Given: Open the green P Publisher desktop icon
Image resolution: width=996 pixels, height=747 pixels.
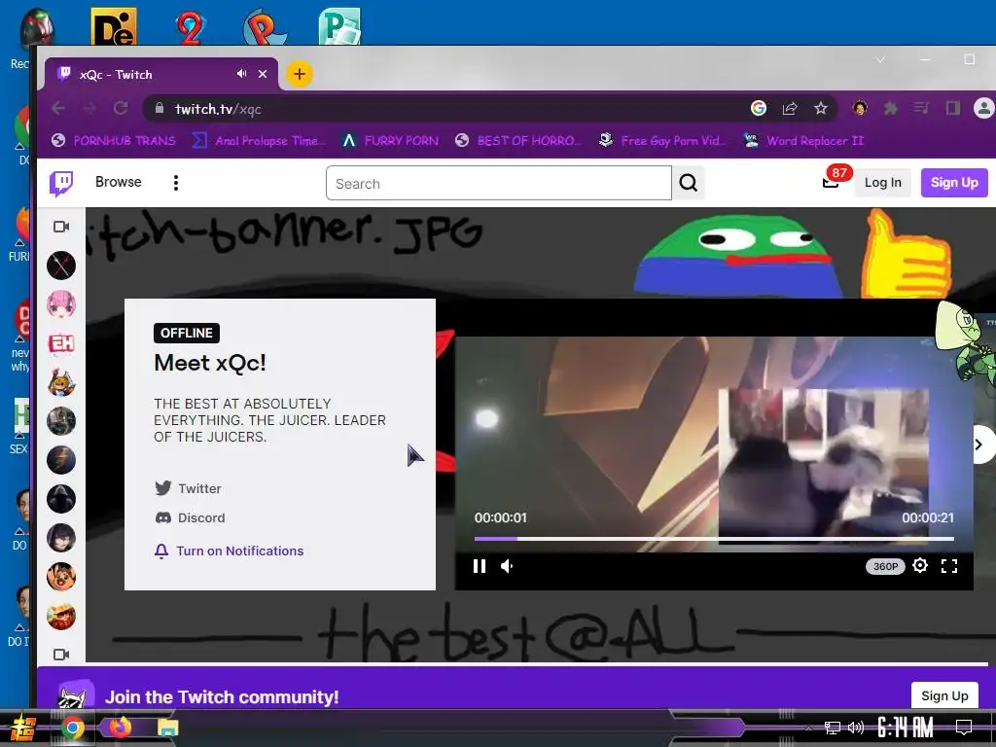Looking at the screenshot, I should (339, 26).
